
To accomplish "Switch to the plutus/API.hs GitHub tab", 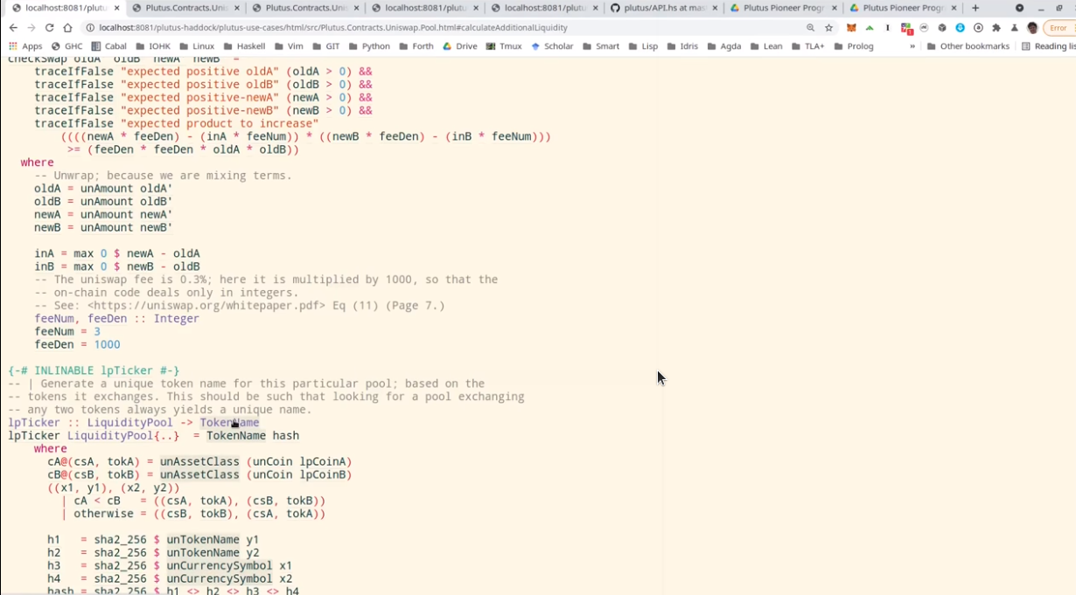I will click(659, 8).
